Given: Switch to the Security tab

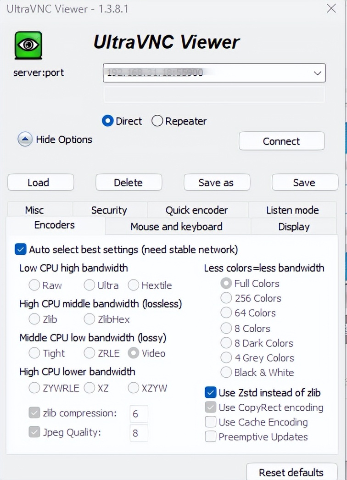Looking at the screenshot, I should pos(109,210).
